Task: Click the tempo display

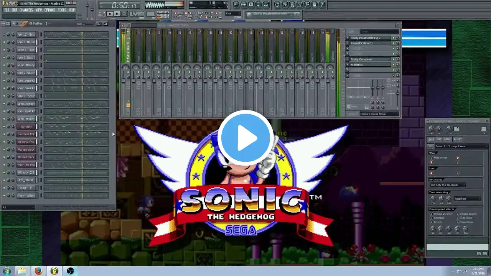Action: coord(137,14)
